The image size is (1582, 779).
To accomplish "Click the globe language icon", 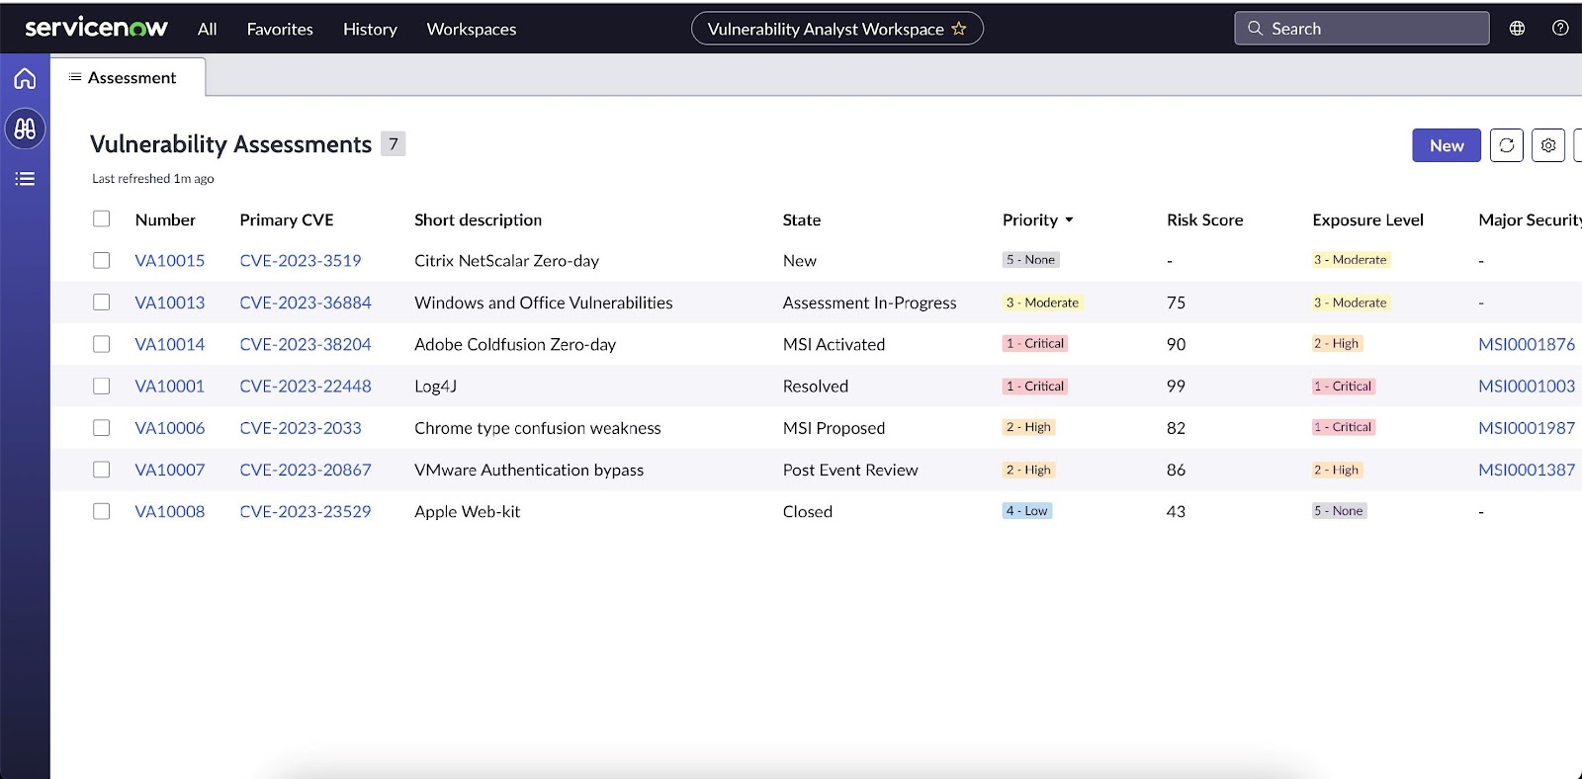I will 1517,29.
